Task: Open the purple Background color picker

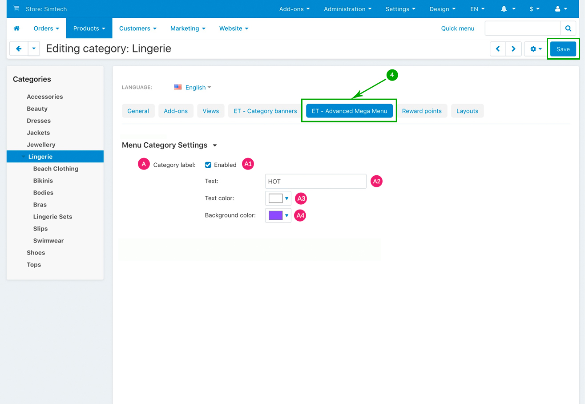Action: [x=278, y=216]
